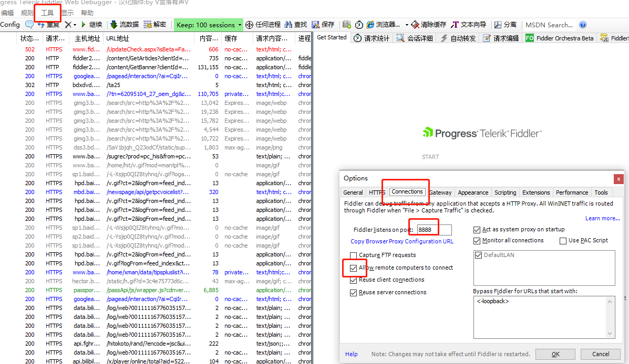Toggle Reuse server connections checkbox
The width and height of the screenshot is (629, 364).
[x=354, y=293]
